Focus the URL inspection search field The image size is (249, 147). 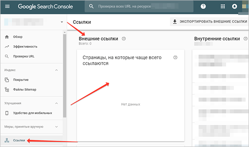coord(139,6)
